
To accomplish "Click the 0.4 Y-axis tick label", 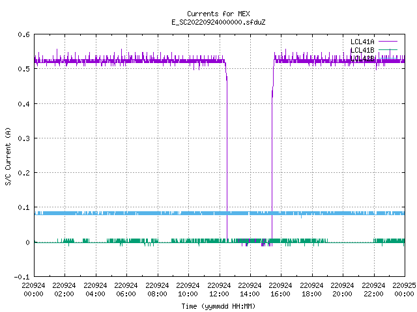I will coord(24,104).
